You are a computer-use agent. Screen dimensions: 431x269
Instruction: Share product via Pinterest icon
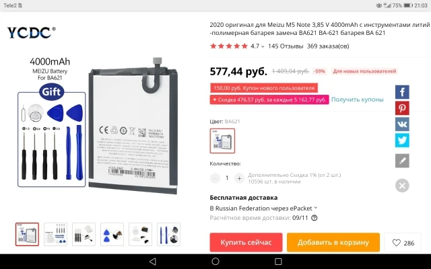click(x=402, y=108)
